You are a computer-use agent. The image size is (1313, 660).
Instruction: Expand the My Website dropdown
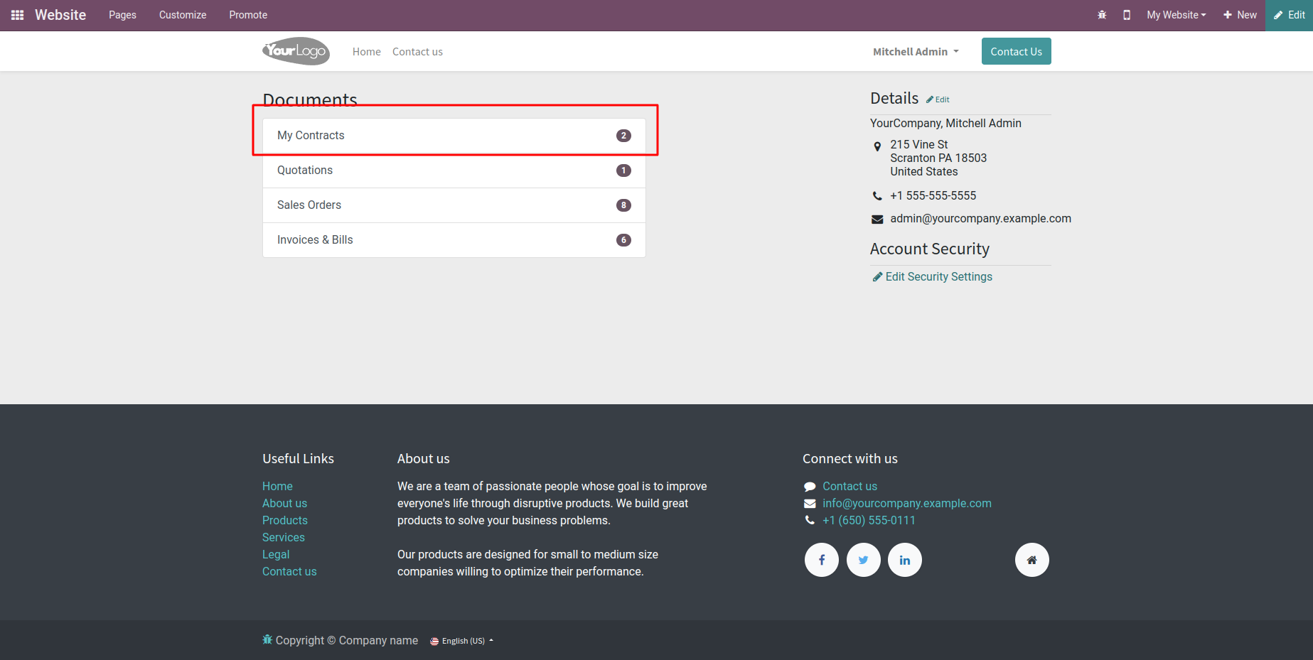tap(1176, 15)
